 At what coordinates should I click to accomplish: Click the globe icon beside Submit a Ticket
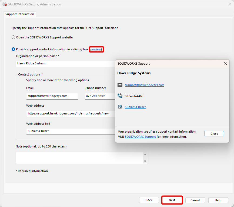120,107
